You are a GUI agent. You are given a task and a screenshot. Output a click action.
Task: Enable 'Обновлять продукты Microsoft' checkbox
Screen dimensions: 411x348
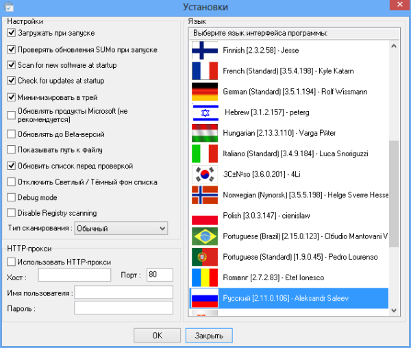click(11, 115)
